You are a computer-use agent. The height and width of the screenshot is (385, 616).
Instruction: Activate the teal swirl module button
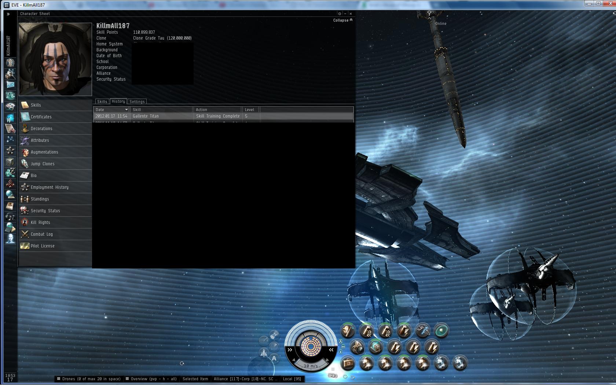375,347
